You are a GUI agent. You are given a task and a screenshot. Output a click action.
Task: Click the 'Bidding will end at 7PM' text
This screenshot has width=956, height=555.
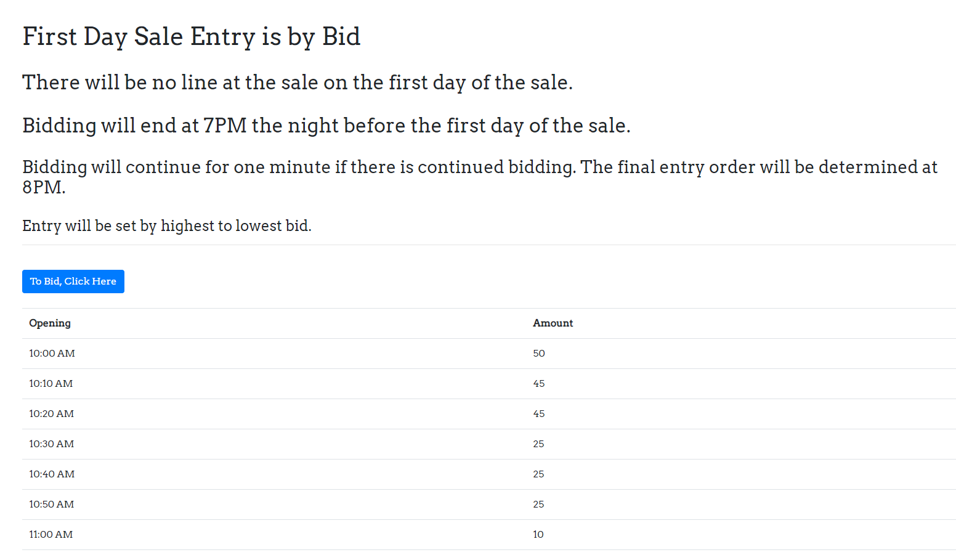point(326,126)
